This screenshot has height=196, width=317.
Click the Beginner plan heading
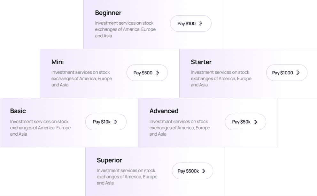(108, 13)
